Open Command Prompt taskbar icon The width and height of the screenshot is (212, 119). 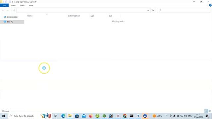point(132,116)
